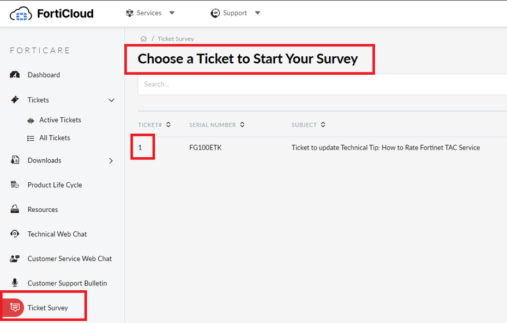Click the Product Life Cycle icon
Viewport: 507px width, 323px height.
click(x=15, y=185)
